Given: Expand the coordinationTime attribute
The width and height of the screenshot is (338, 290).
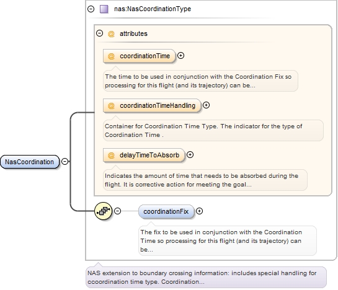Looking at the screenshot, I should 180,56.
